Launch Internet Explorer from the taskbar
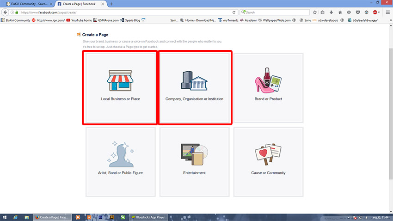Screen dimensions: 393x221 click(x=16, y=217)
